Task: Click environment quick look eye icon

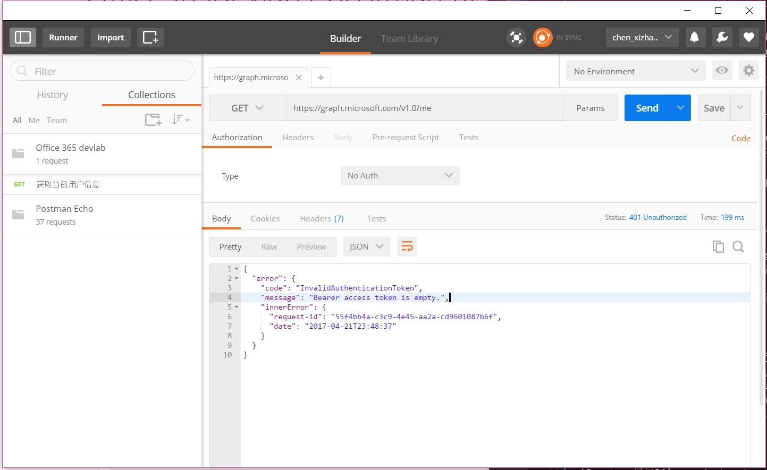Action: click(722, 71)
